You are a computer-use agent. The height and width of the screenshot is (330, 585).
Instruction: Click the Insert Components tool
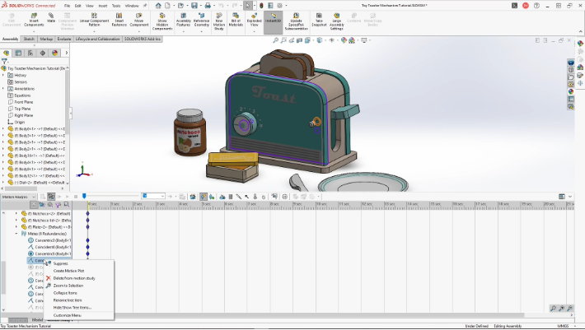pos(34,20)
